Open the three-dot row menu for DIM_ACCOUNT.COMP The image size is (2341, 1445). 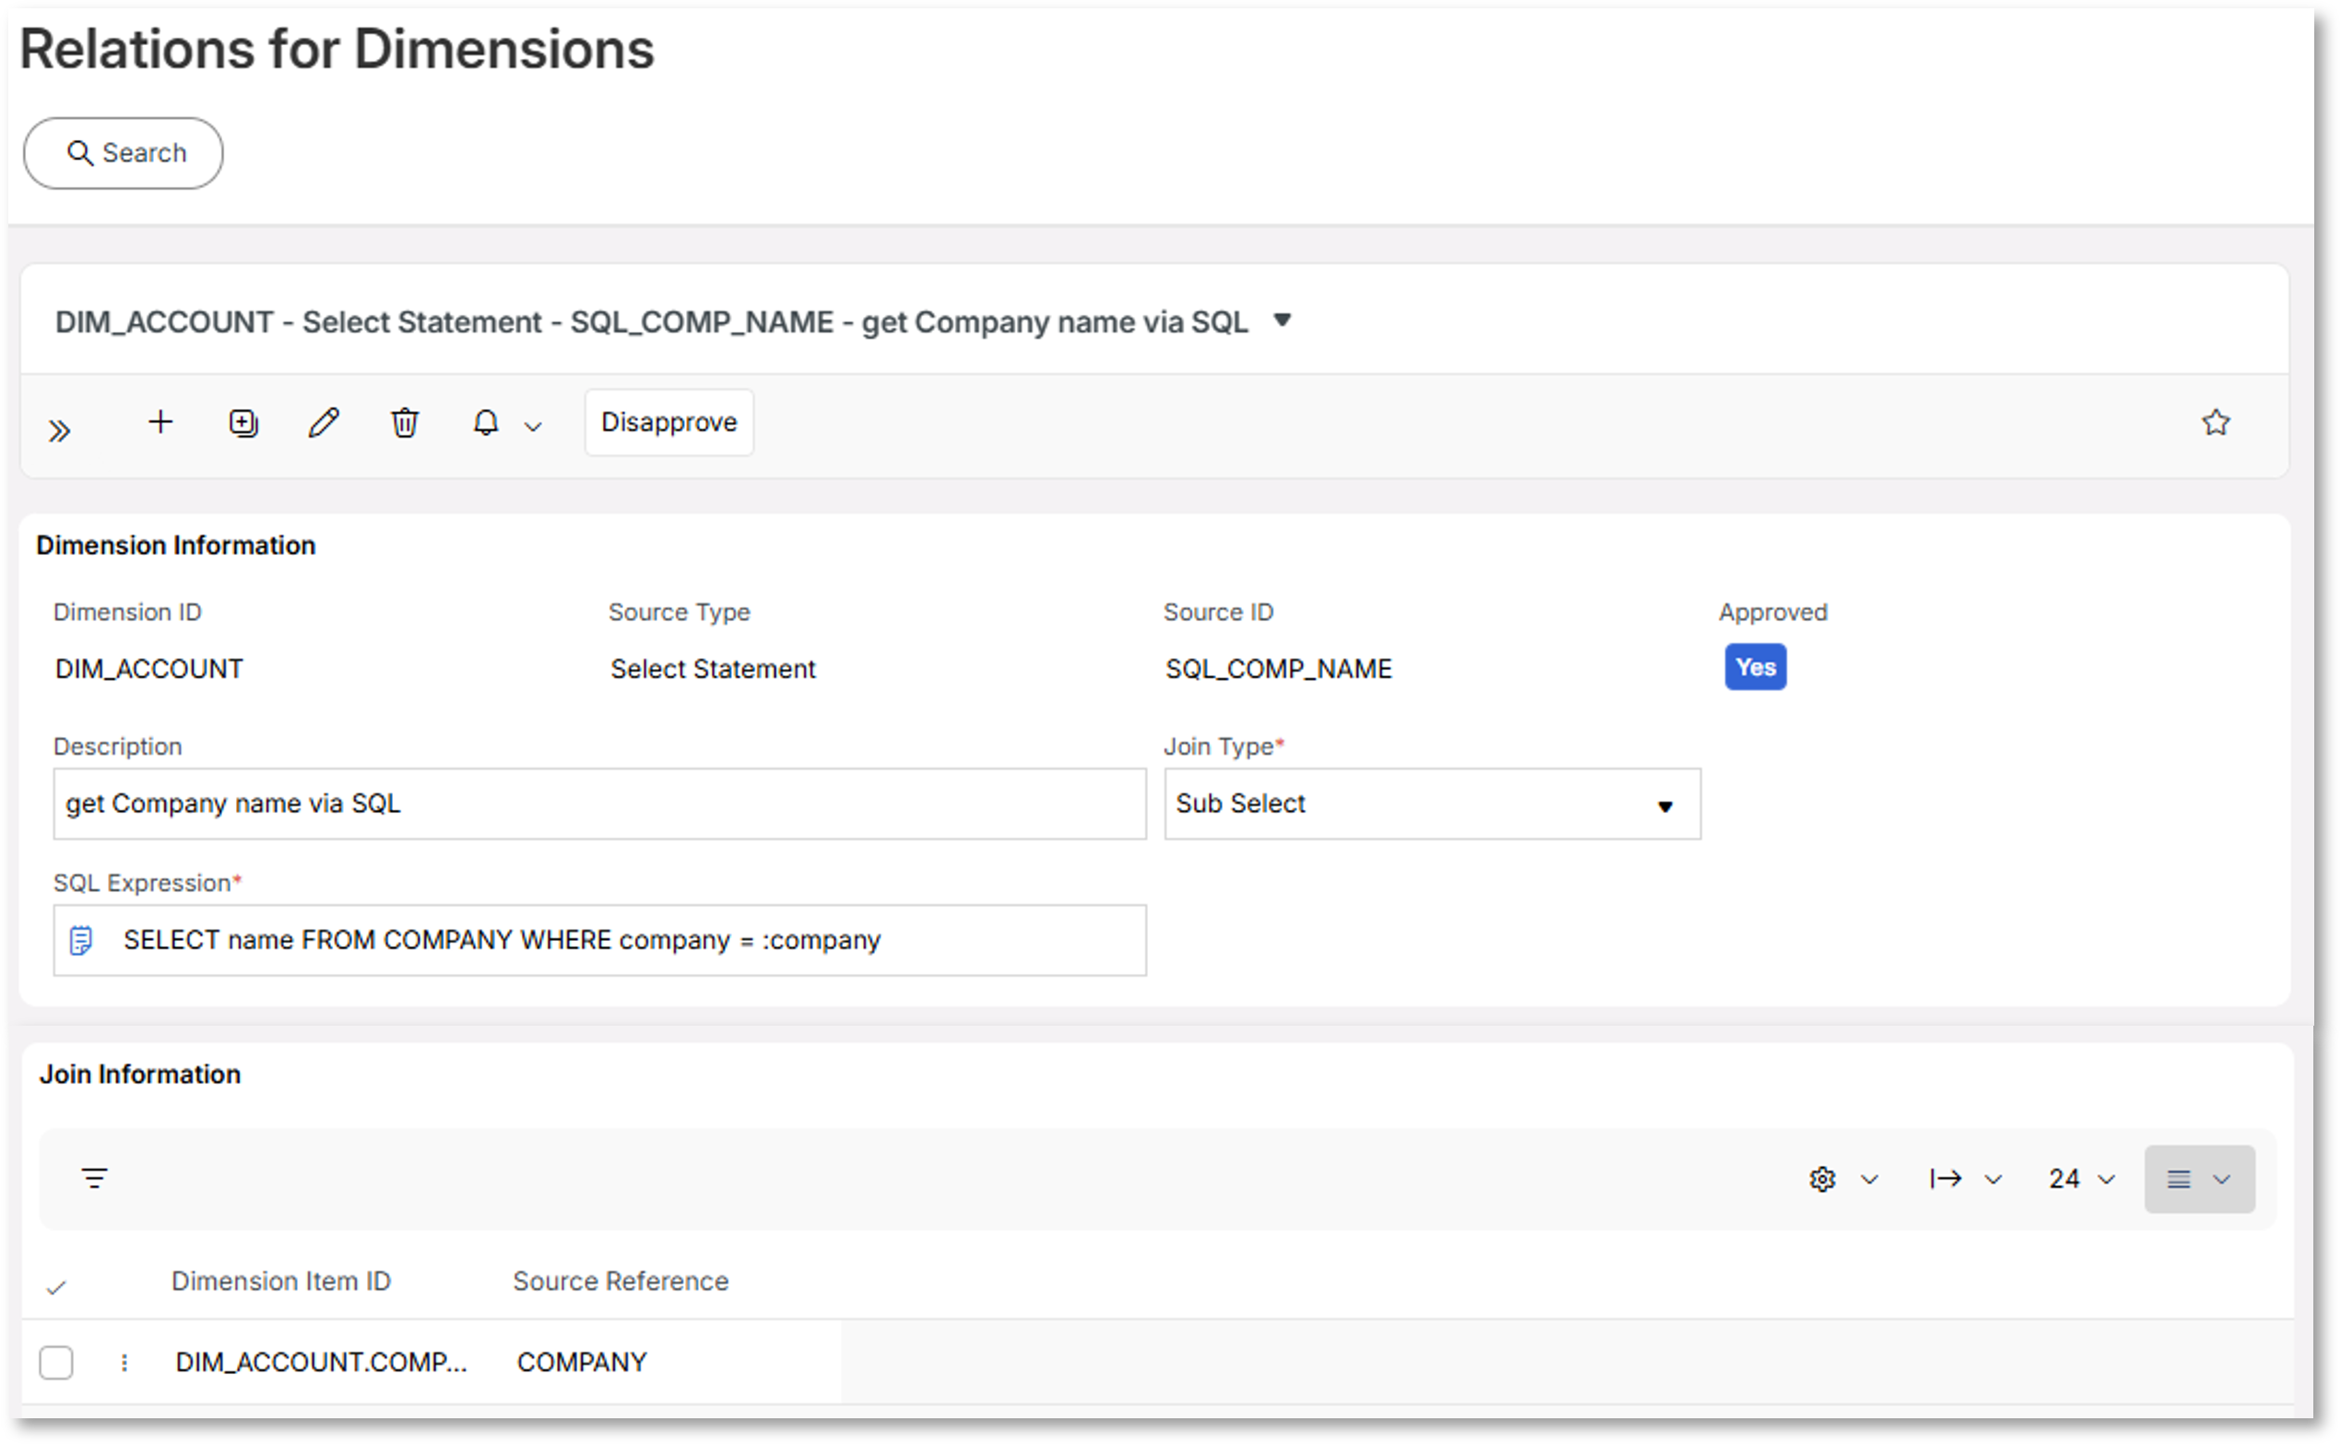point(124,1362)
